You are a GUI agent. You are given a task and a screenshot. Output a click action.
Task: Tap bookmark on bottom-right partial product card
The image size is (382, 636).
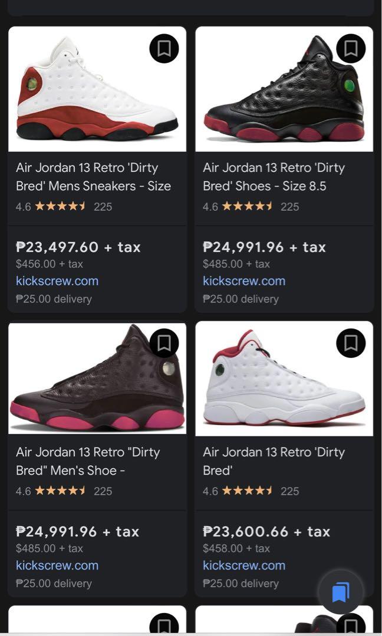point(351,625)
